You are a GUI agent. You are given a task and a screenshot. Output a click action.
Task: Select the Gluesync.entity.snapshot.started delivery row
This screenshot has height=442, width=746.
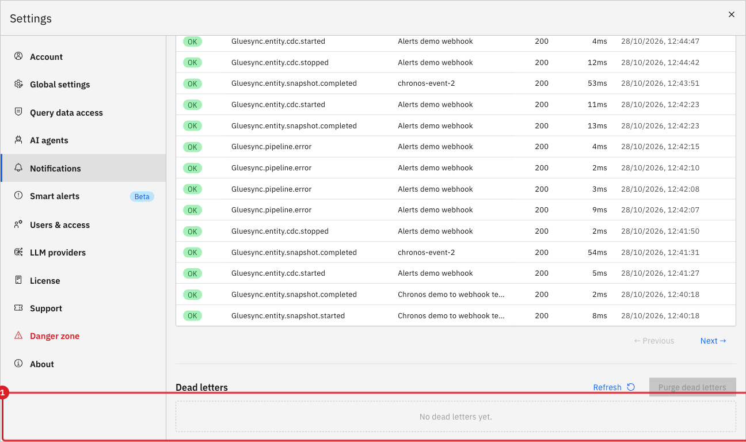pyautogui.click(x=456, y=315)
